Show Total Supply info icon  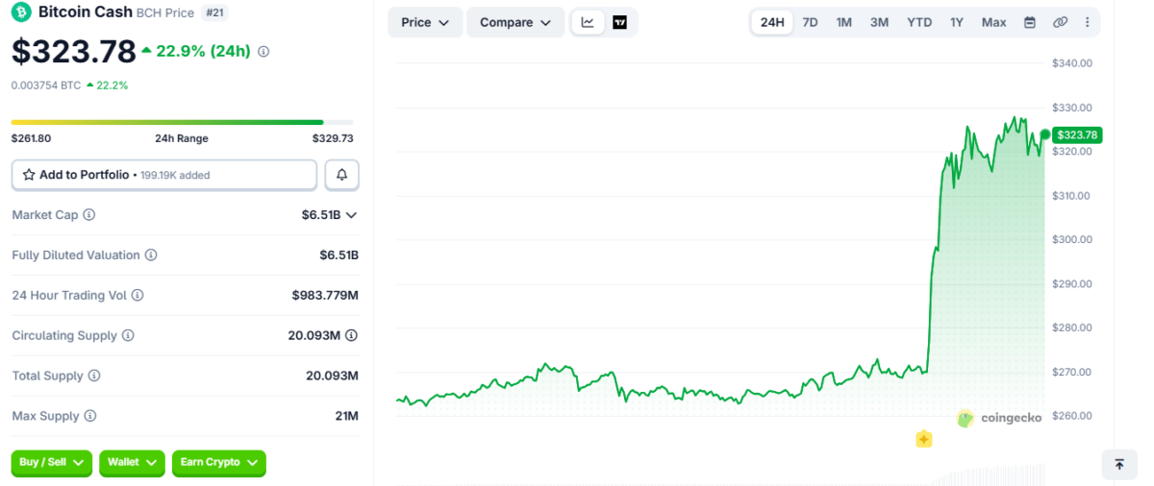point(94,377)
